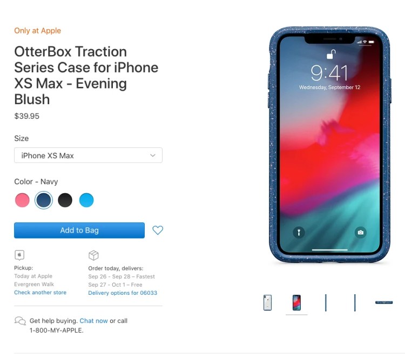Click the chat bubbles help icon
This screenshot has width=405, height=358.
coord(20,321)
